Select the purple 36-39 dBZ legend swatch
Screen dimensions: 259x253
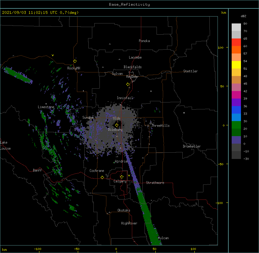[x=236, y=102]
